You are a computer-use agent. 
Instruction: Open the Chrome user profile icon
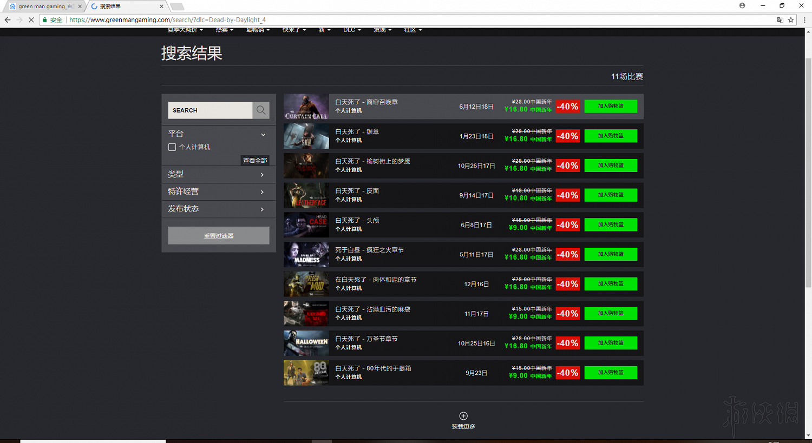pos(742,5)
